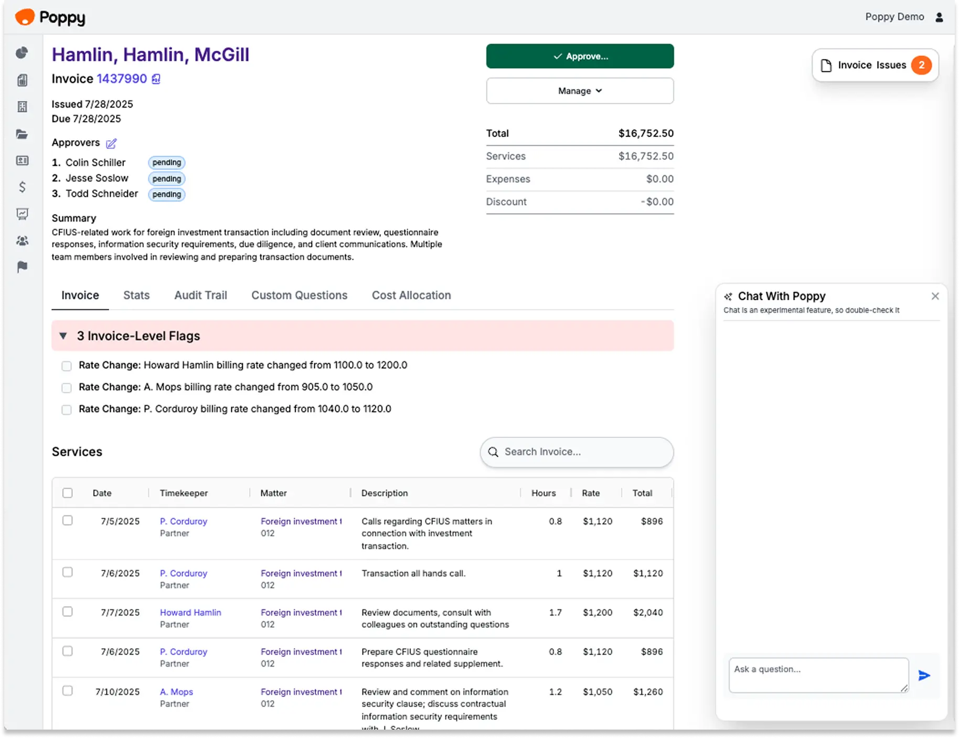Click the sparkle icon in Chat With Poppy header
959x738 pixels.
[728, 297]
